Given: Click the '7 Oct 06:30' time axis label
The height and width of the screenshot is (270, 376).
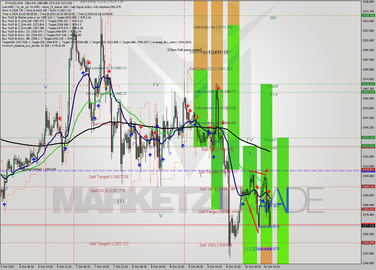Looking at the screenshot, I should [83, 267].
